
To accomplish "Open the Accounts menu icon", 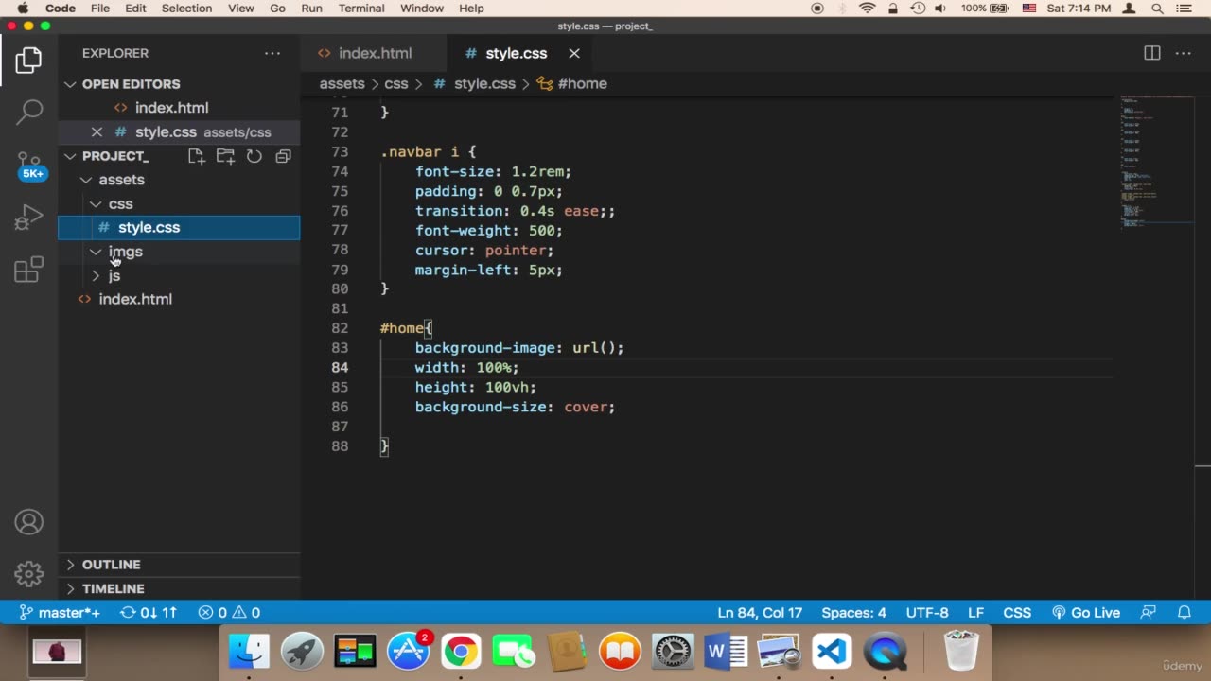I will [x=29, y=522].
